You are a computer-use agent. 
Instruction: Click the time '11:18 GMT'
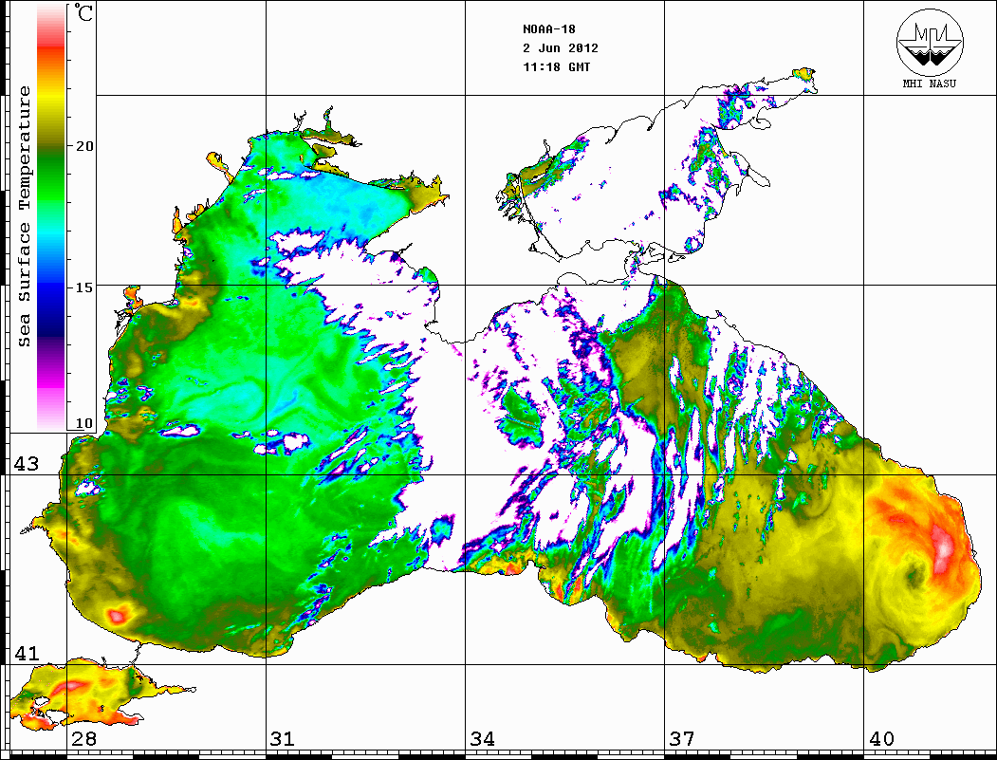[x=556, y=66]
